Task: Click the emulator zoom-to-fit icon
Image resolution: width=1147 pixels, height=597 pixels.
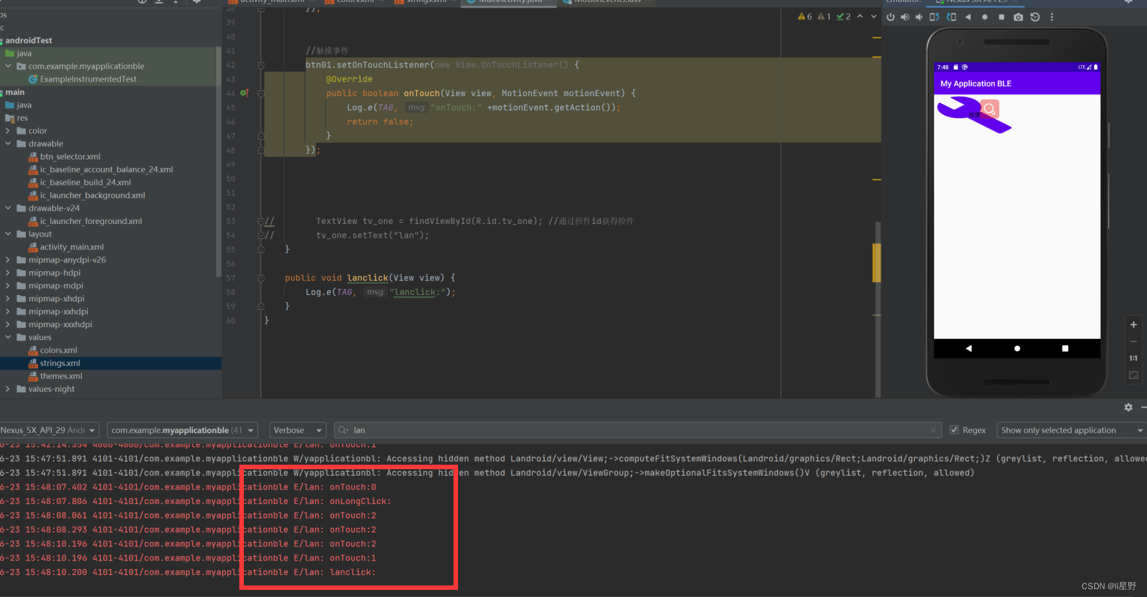Action: click(x=1133, y=374)
